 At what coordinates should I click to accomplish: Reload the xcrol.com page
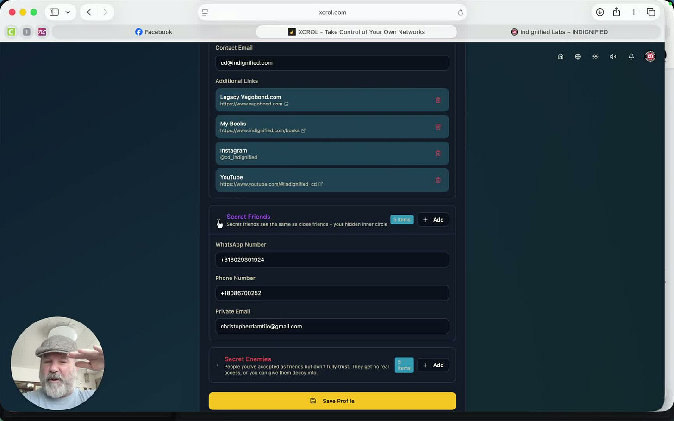coord(460,12)
